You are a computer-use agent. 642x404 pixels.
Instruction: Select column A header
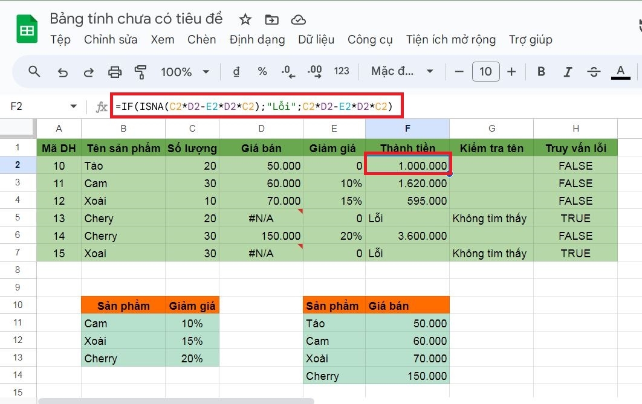tap(59, 129)
